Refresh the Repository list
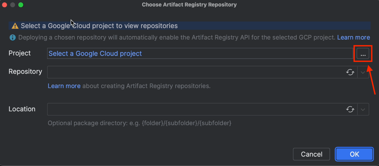This screenshot has height=166, width=379. (x=350, y=72)
